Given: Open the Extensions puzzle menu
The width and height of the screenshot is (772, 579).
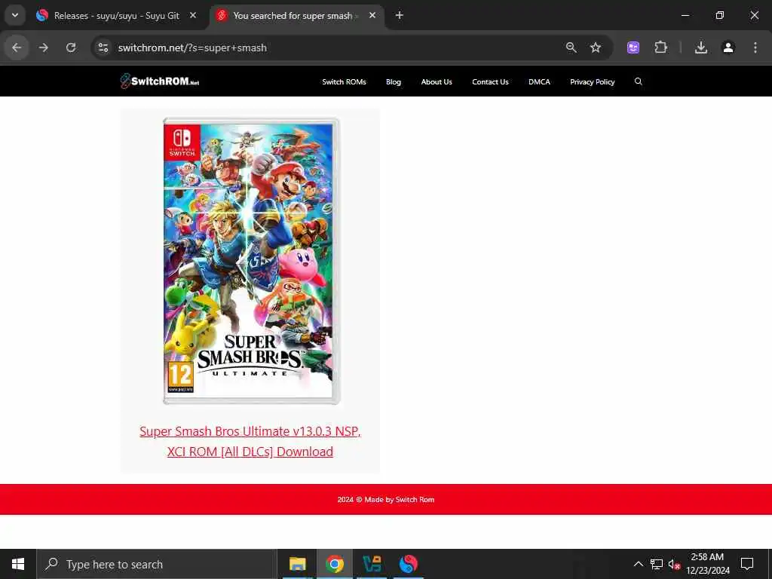Looking at the screenshot, I should pyautogui.click(x=660, y=47).
